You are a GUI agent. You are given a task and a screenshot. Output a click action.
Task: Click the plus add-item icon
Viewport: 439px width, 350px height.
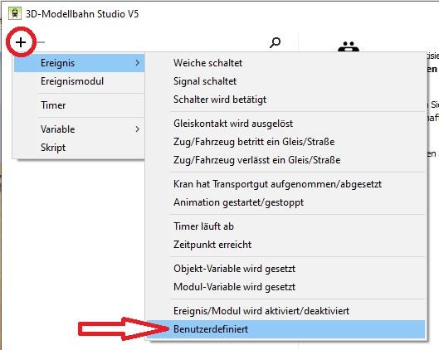coord(21,42)
